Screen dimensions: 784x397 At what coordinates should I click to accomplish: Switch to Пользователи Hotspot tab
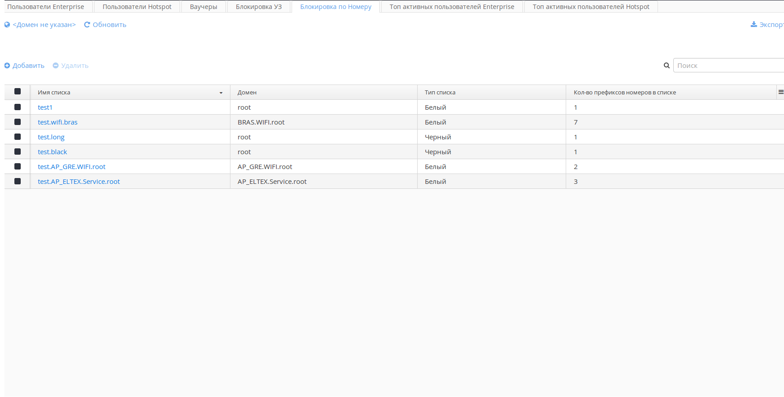pyautogui.click(x=137, y=7)
